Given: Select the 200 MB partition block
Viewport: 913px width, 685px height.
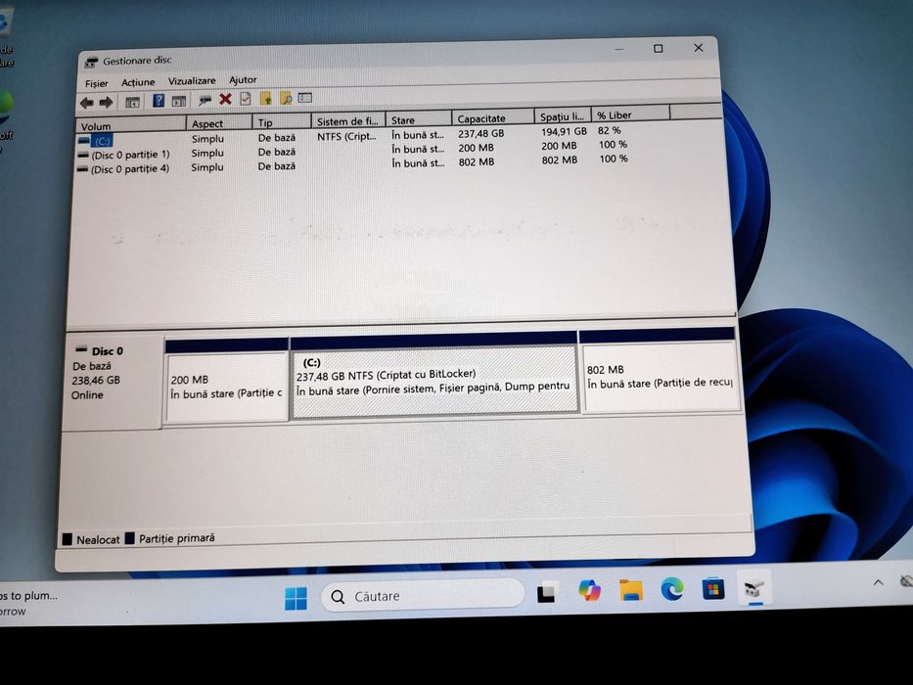Looking at the screenshot, I should click(226, 380).
